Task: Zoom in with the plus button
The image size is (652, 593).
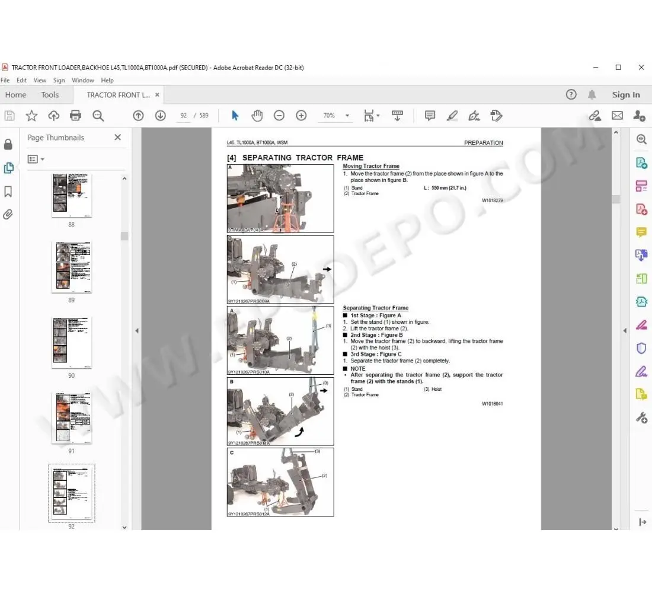Action: (301, 116)
